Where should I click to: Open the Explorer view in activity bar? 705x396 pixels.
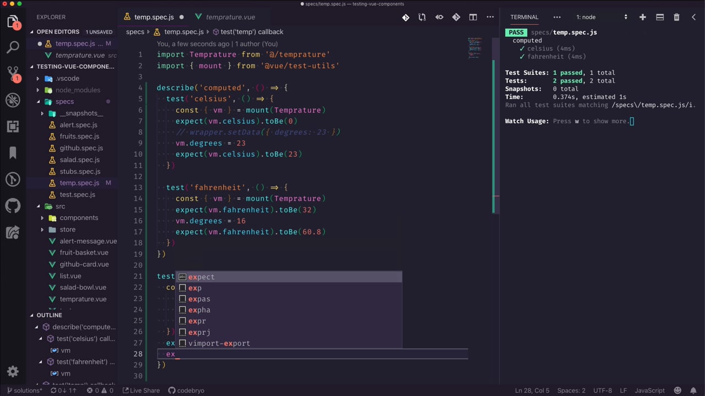(x=13, y=22)
